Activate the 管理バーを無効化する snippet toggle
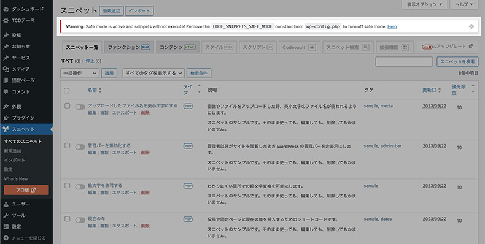The height and width of the screenshot is (244, 485). (x=80, y=147)
